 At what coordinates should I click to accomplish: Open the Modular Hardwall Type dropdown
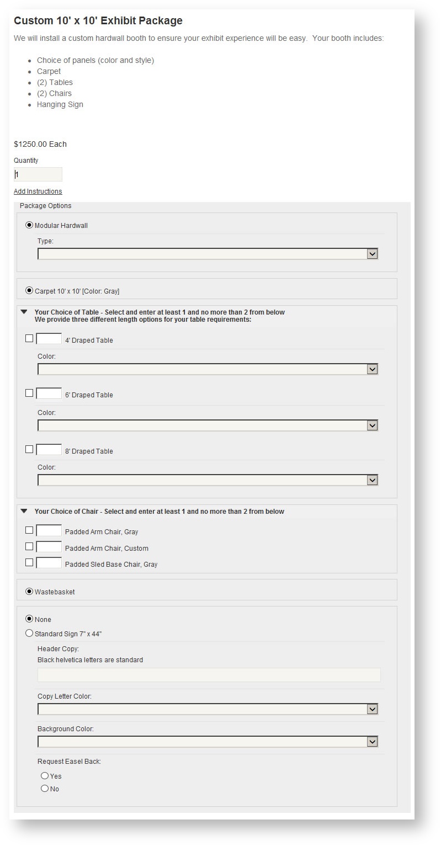click(208, 254)
